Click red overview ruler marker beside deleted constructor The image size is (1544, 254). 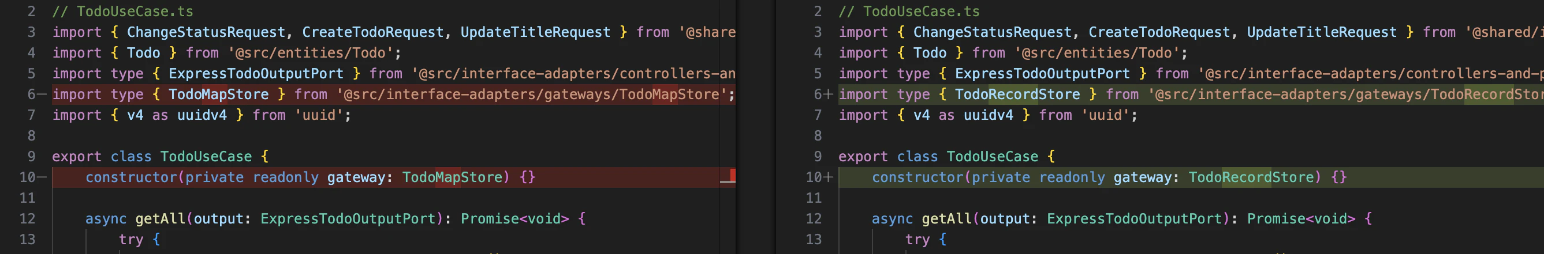pos(728,176)
